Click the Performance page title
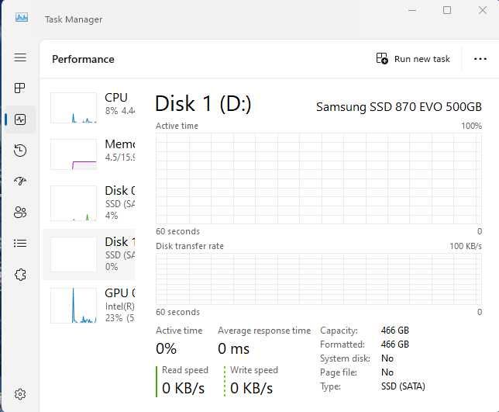Image resolution: width=499 pixels, height=412 pixels. [83, 59]
